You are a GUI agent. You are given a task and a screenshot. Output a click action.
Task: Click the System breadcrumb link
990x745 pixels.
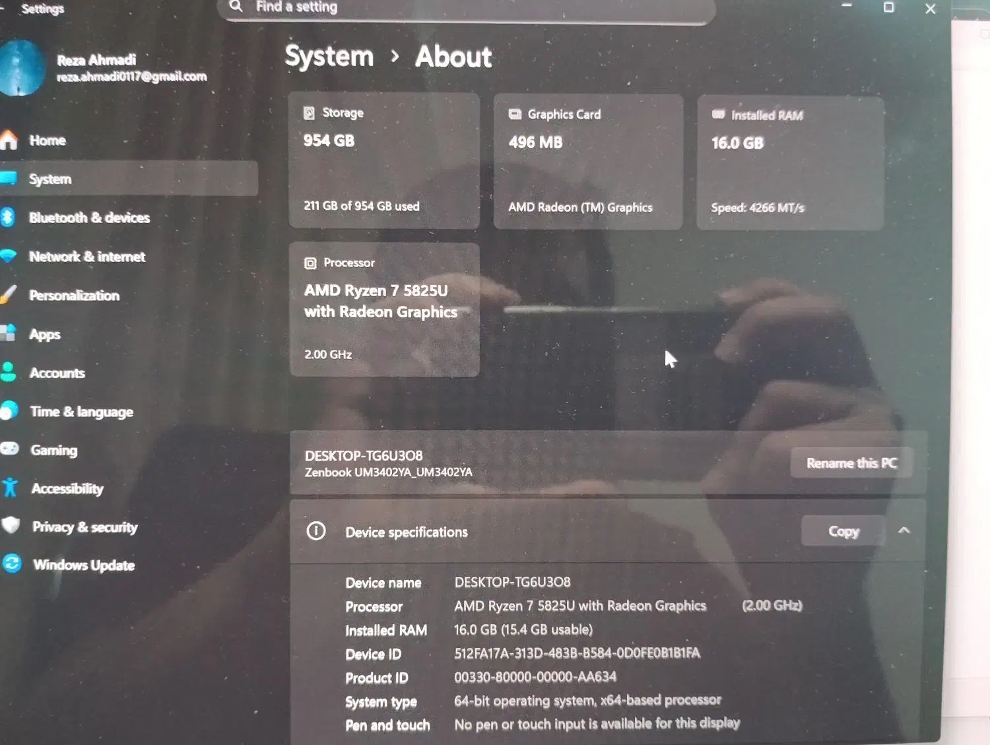coord(328,57)
